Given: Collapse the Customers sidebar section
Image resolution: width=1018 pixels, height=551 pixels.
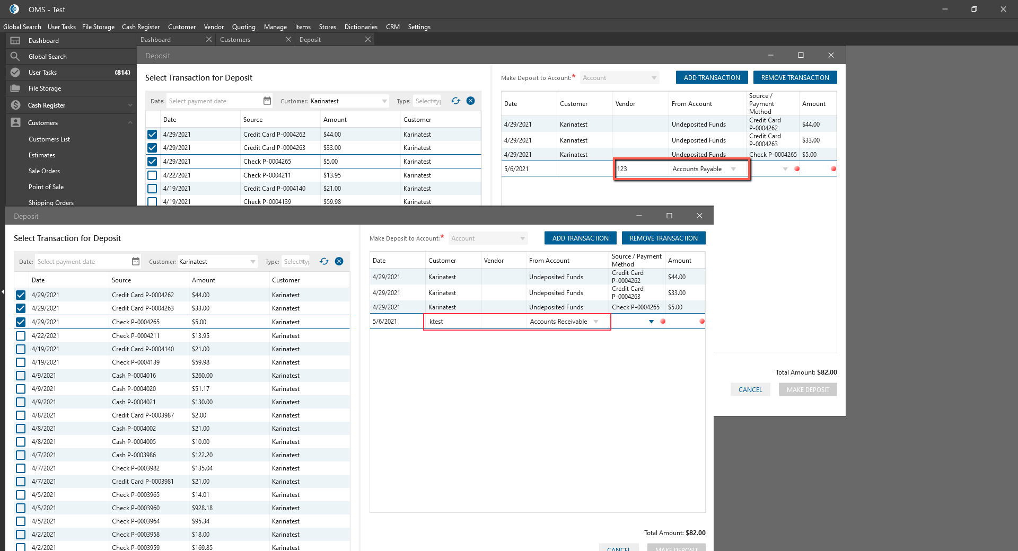Looking at the screenshot, I should click(130, 123).
